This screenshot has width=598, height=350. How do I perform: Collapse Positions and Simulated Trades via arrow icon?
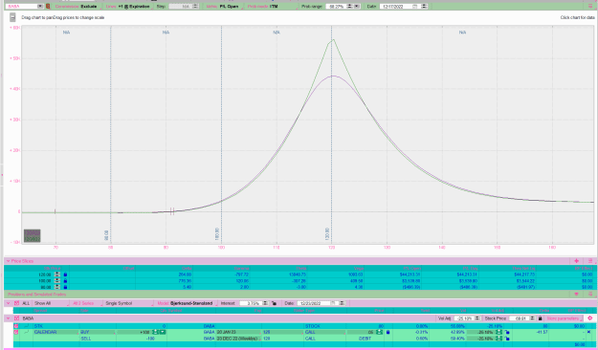coord(576,295)
